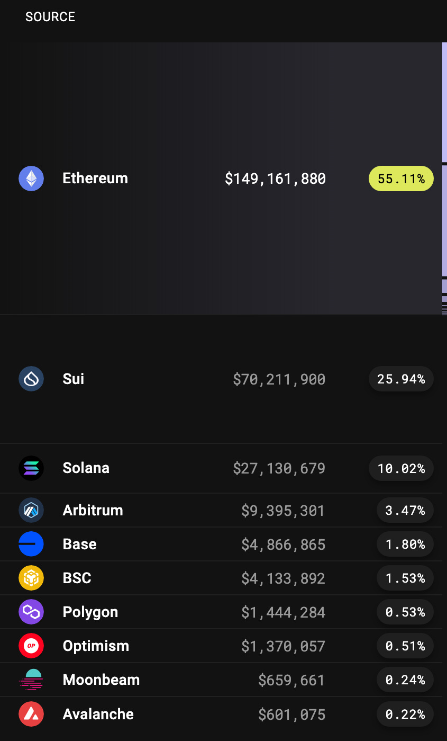Image resolution: width=447 pixels, height=741 pixels.
Task: Click the Moonbeam row name
Action: pyautogui.click(x=101, y=680)
